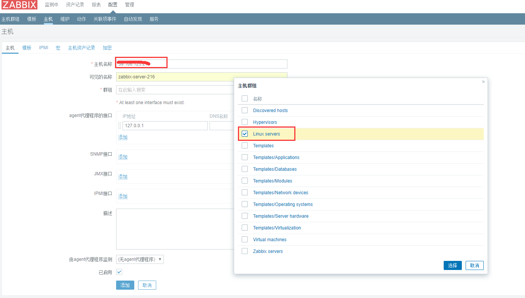525x298 pixels.
Task: Open the Linux servers group link
Action: (267, 134)
